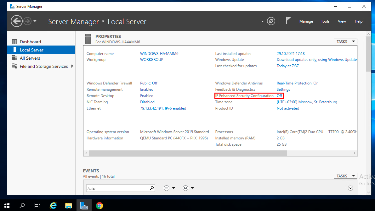This screenshot has width=375, height=211.
Task: Click Remote management Enabled link
Action: pyautogui.click(x=147, y=89)
